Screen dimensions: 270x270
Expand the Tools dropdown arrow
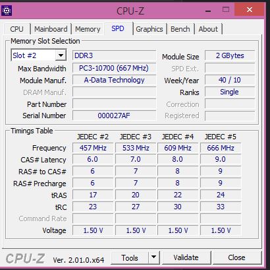click(154, 257)
